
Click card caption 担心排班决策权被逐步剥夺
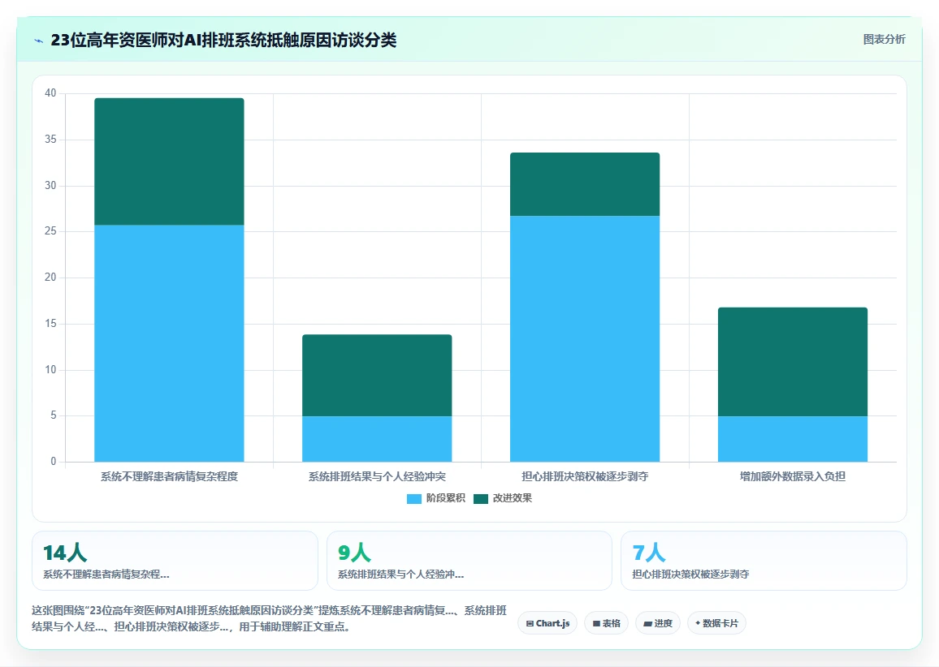[x=690, y=574]
